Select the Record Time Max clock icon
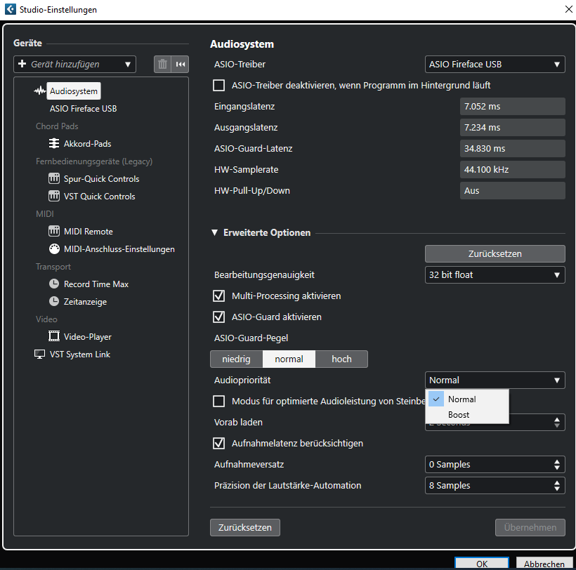This screenshot has height=570, width=576. pyautogui.click(x=54, y=284)
